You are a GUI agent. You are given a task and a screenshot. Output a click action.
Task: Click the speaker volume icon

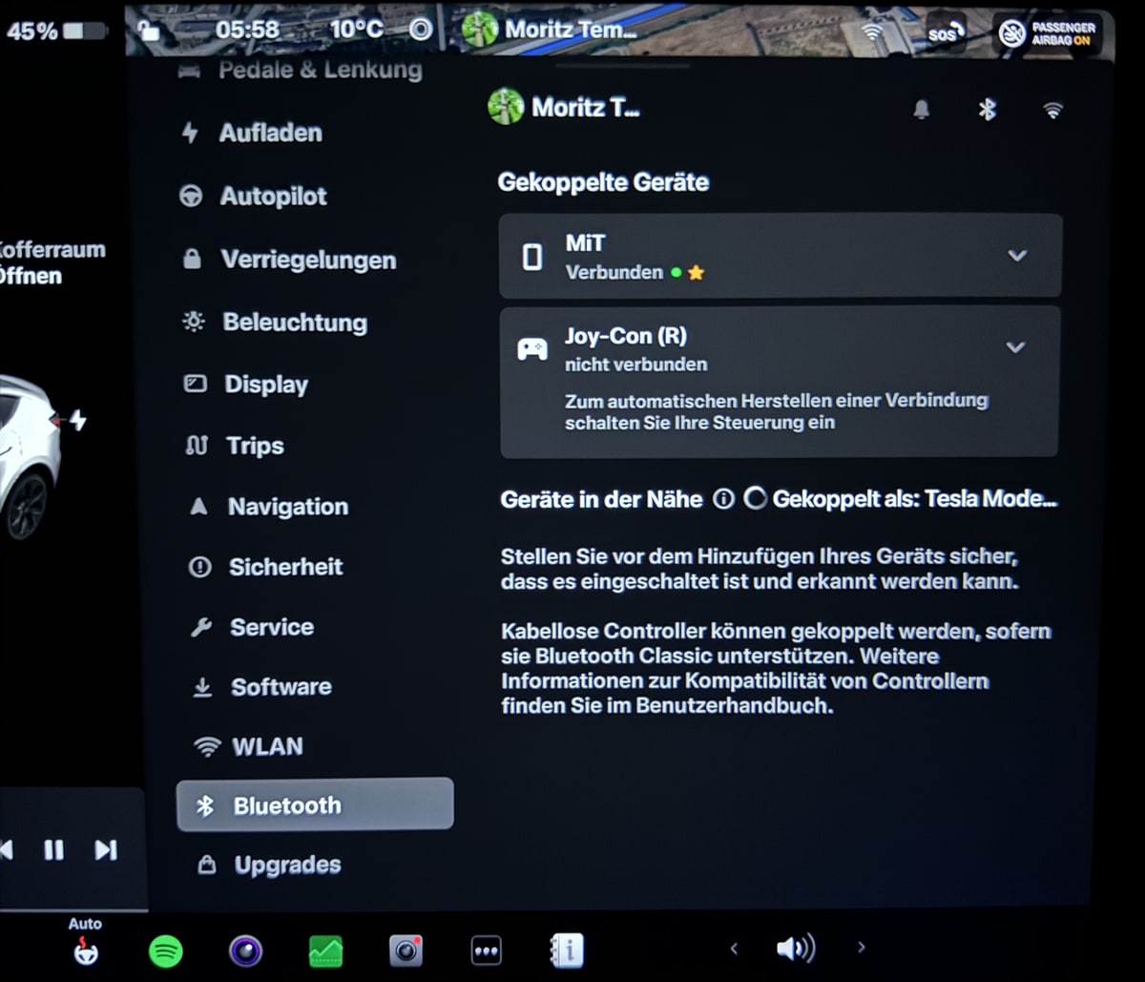pyautogui.click(x=795, y=948)
